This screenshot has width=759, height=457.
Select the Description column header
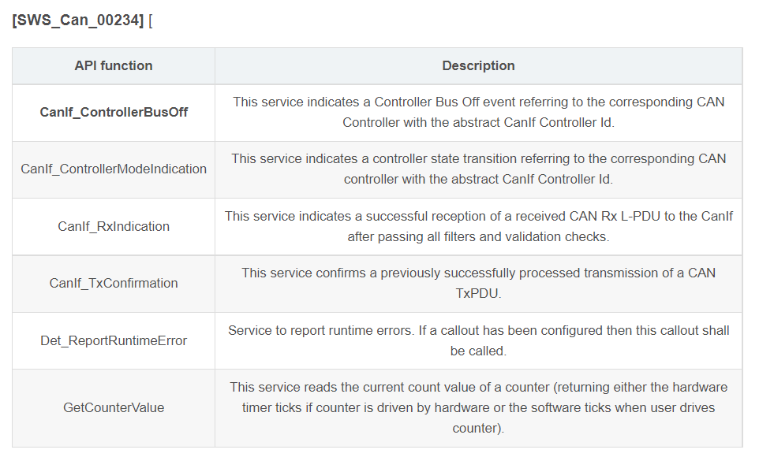pos(478,66)
